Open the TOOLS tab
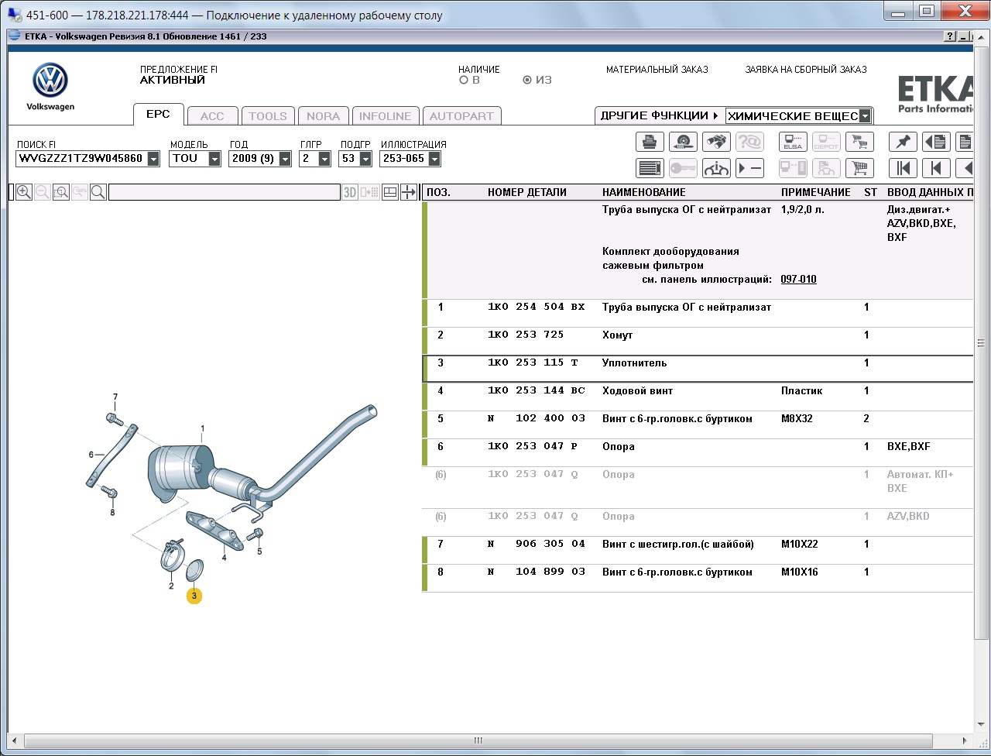The width and height of the screenshot is (991, 756). [x=268, y=116]
